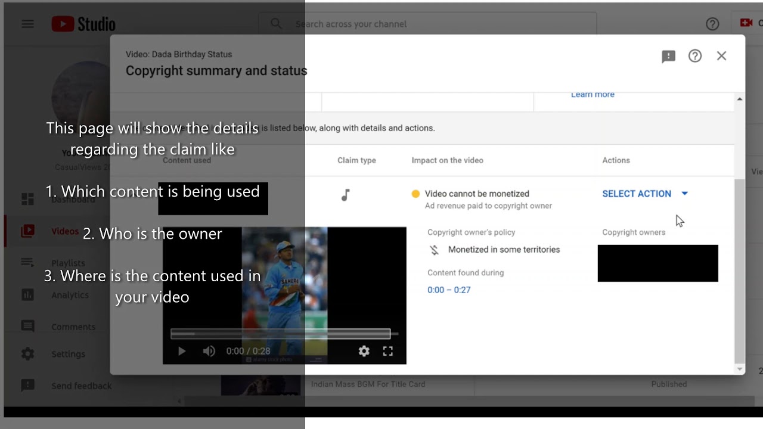Follow the Learn more link
Viewport: 763px width, 429px height.
pyautogui.click(x=593, y=94)
